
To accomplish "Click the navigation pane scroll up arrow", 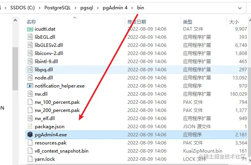I will (15, 21).
